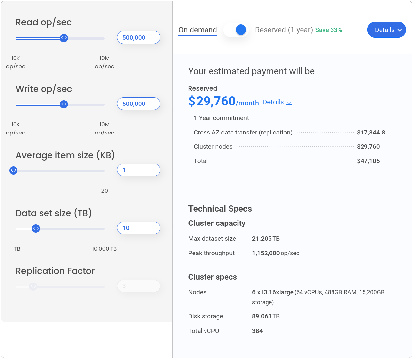Screen dimensions: 412x358
Task: Click the Write op/sec slider handle
Action: 64,104
